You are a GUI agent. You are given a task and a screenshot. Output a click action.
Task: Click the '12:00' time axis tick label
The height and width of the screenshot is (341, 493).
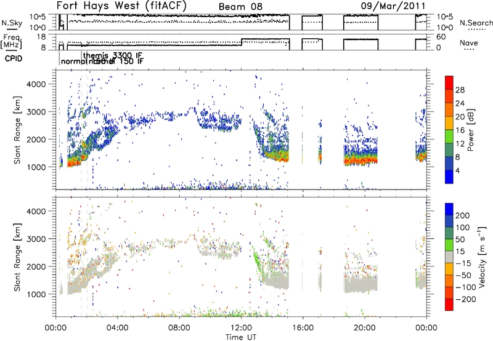click(x=241, y=328)
